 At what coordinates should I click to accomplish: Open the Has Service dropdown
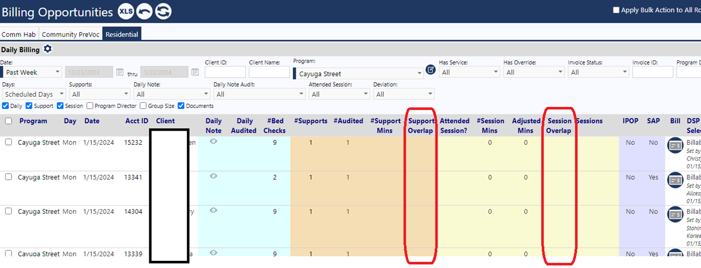tap(470, 72)
